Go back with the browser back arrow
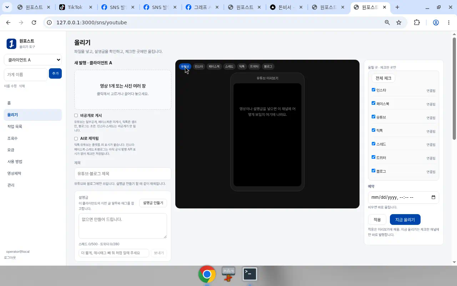This screenshot has height=286, width=457. pos(8,23)
